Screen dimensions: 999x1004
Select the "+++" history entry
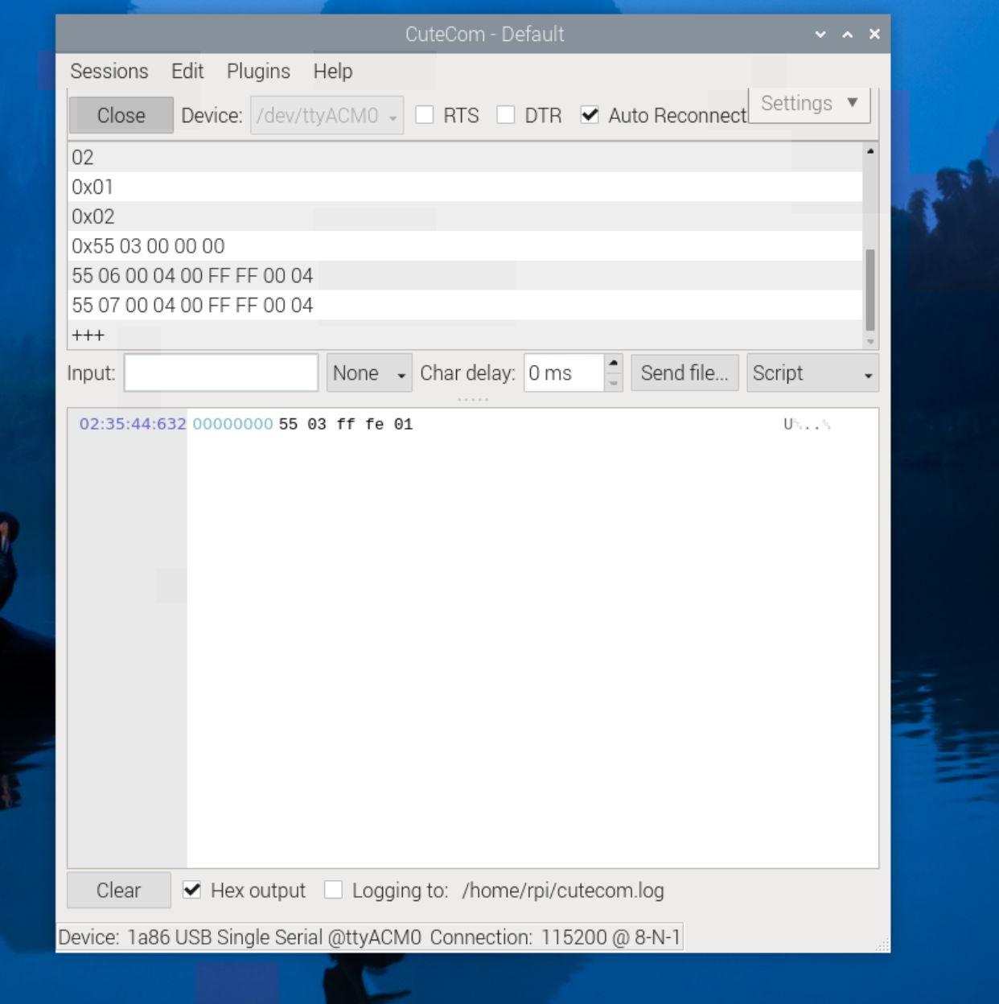pos(466,335)
